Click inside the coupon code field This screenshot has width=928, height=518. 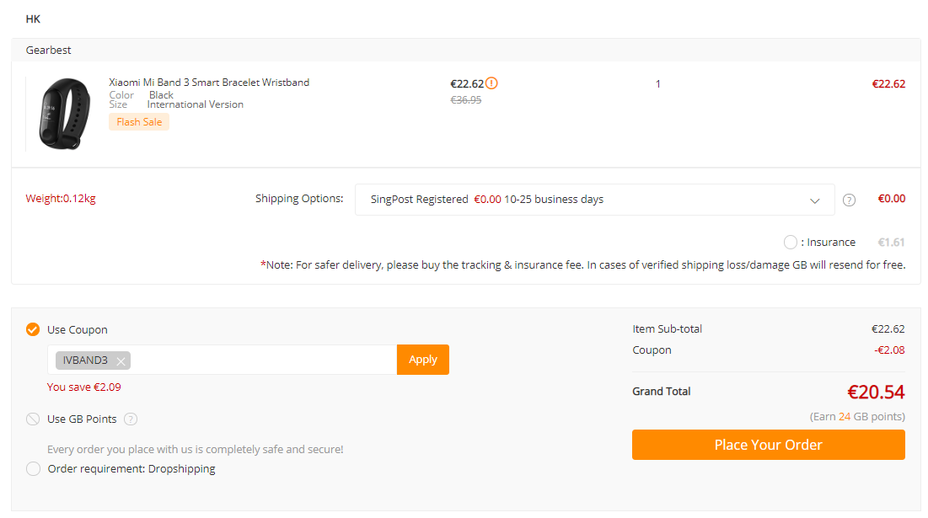click(263, 360)
